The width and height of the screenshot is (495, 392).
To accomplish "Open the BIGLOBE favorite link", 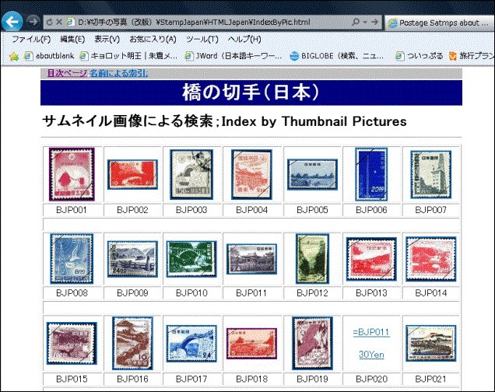I will click(336, 56).
